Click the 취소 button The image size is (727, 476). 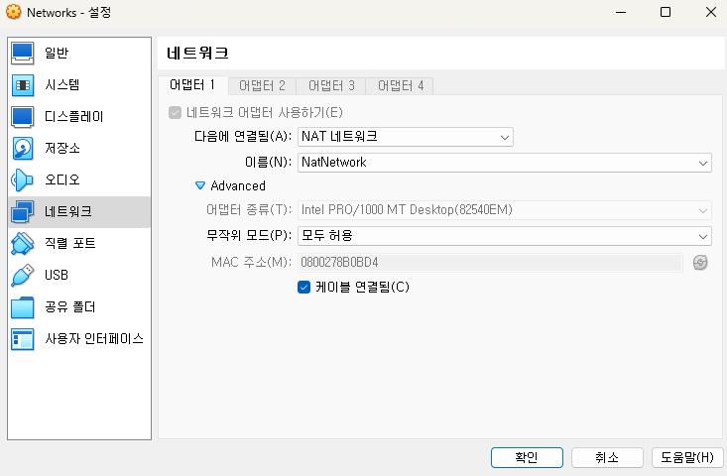(607, 457)
